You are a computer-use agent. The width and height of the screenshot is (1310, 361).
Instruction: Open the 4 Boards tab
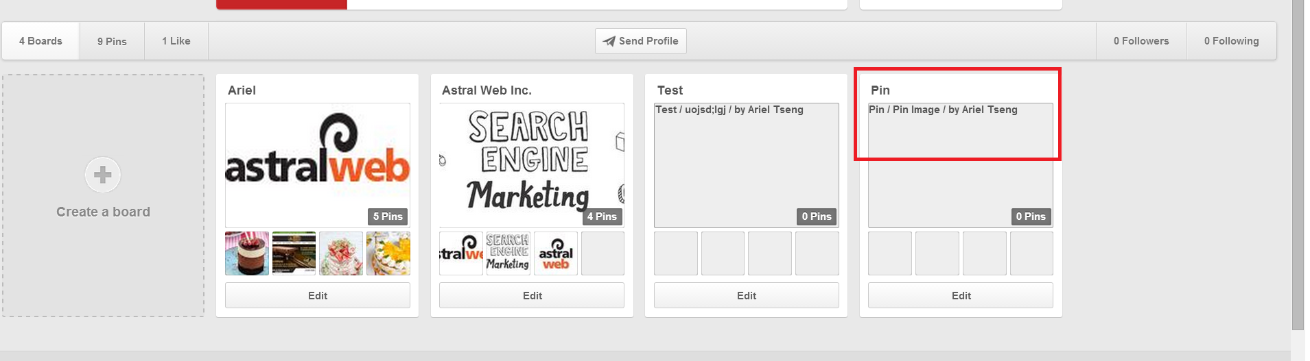click(x=40, y=41)
